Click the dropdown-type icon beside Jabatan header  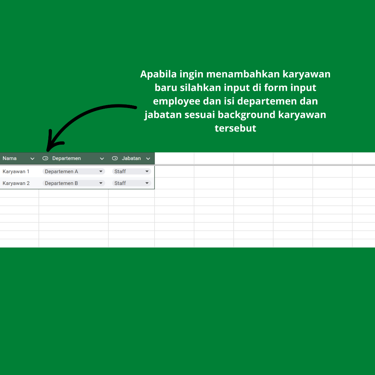click(115, 158)
